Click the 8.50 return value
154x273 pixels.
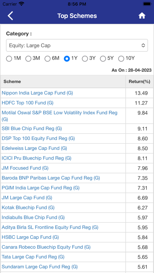(143, 149)
